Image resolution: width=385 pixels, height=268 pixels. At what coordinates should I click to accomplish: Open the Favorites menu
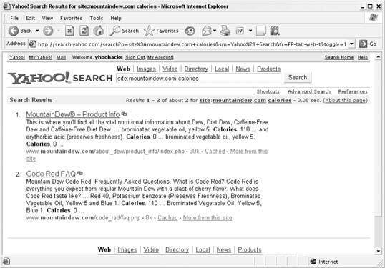point(72,18)
